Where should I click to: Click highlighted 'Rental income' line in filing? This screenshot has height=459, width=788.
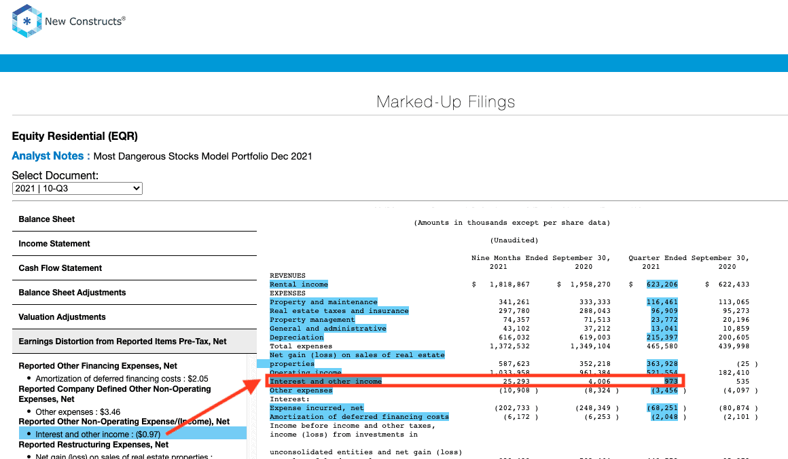[299, 284]
